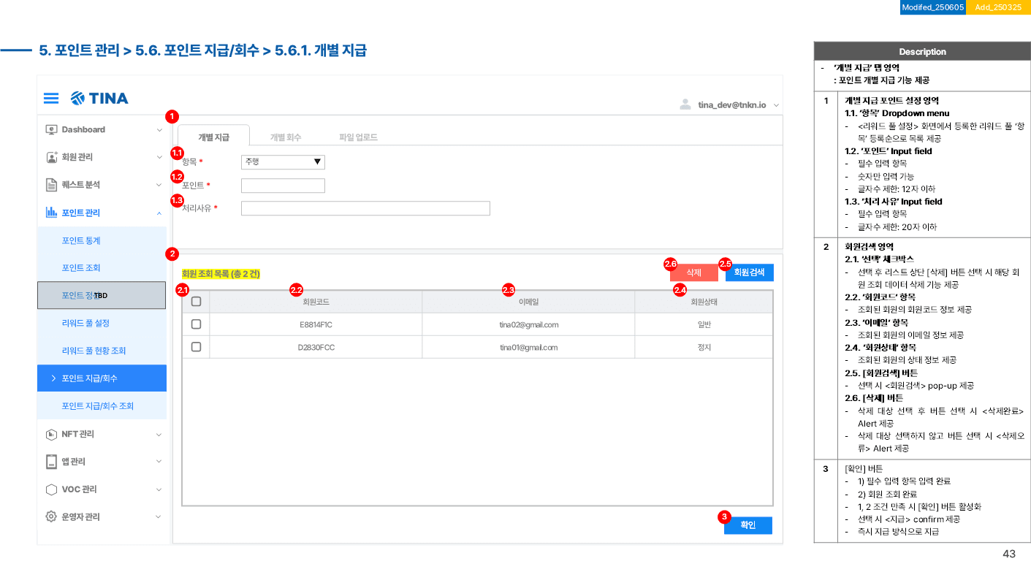
Task: Open the tina_dev@tnkn.io account dropdown arrow
Action: tap(776, 105)
